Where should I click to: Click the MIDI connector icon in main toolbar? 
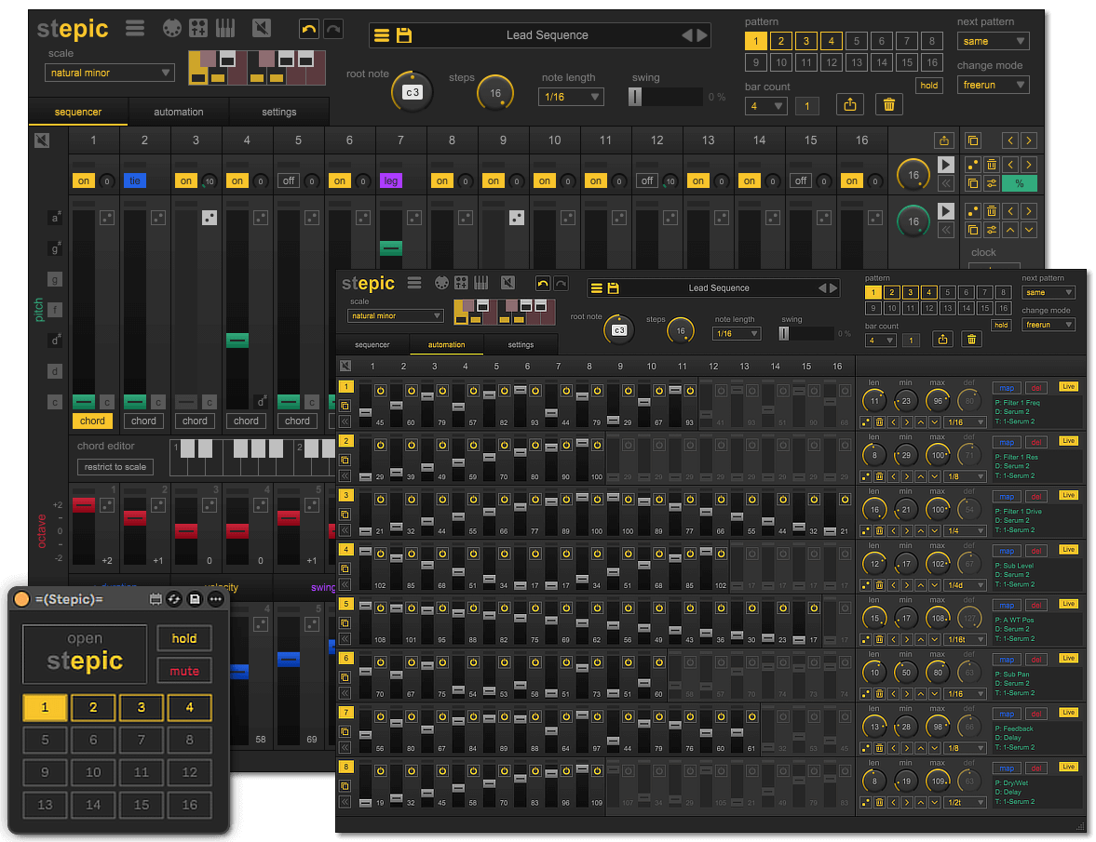pos(171,29)
